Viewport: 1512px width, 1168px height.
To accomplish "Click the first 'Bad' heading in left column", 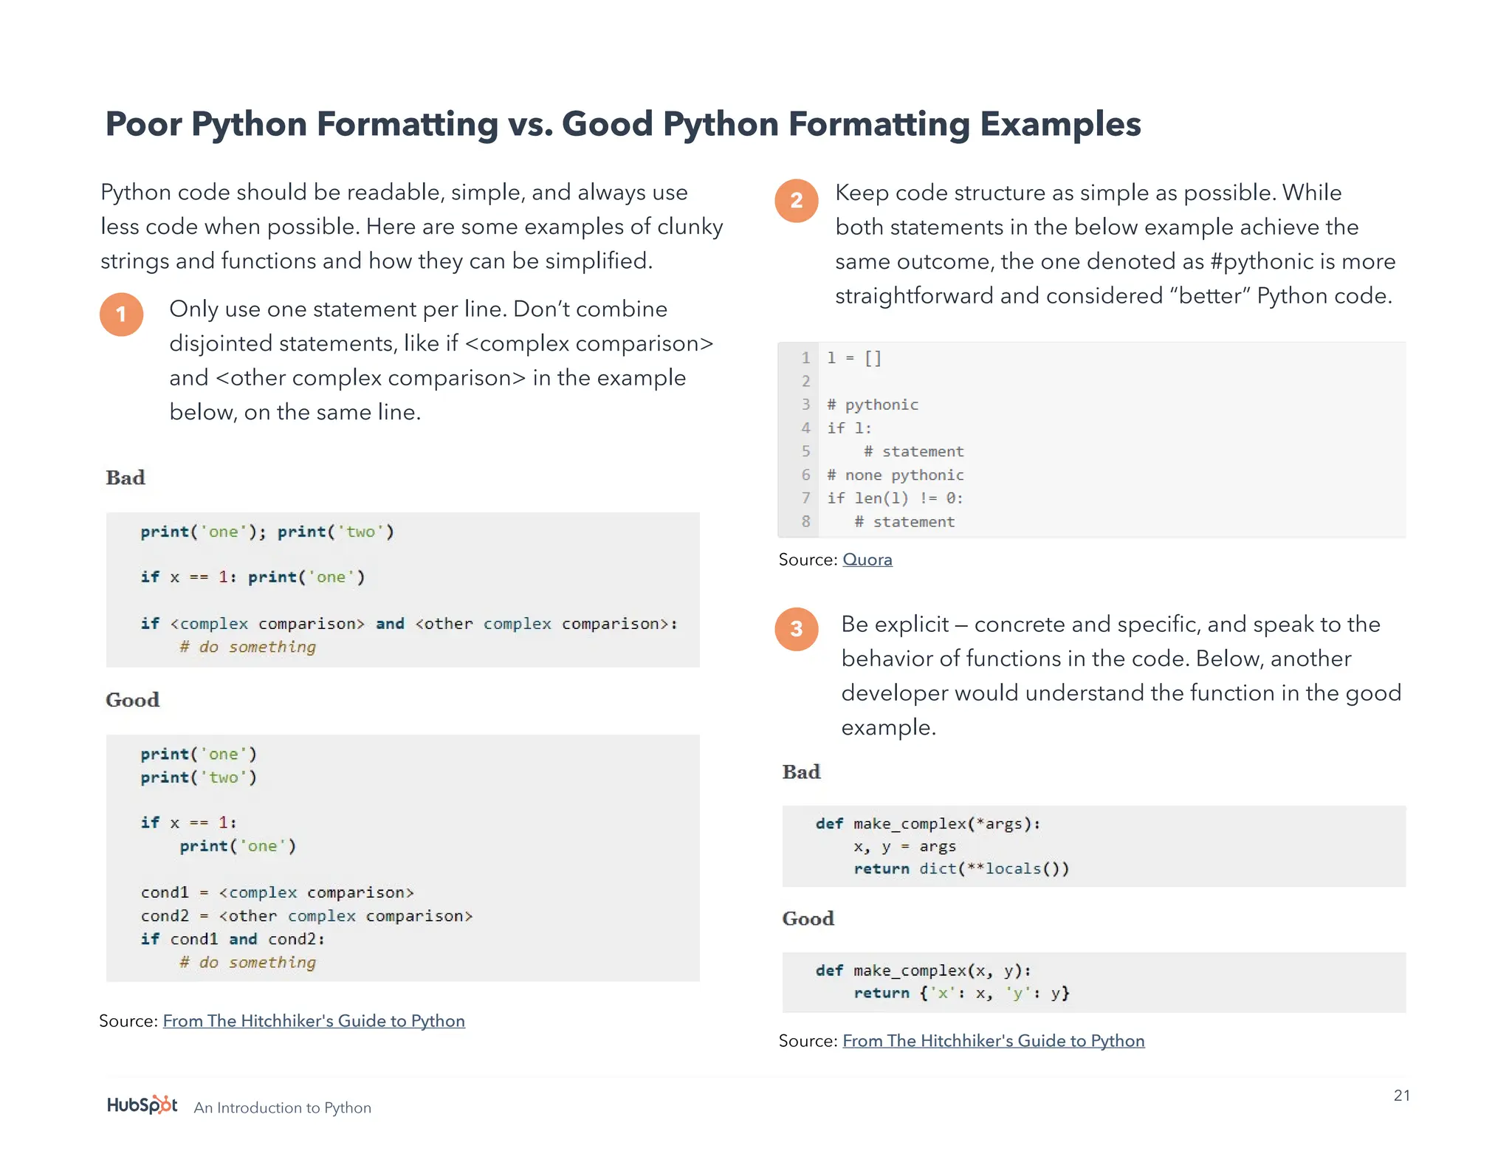I will click(126, 478).
